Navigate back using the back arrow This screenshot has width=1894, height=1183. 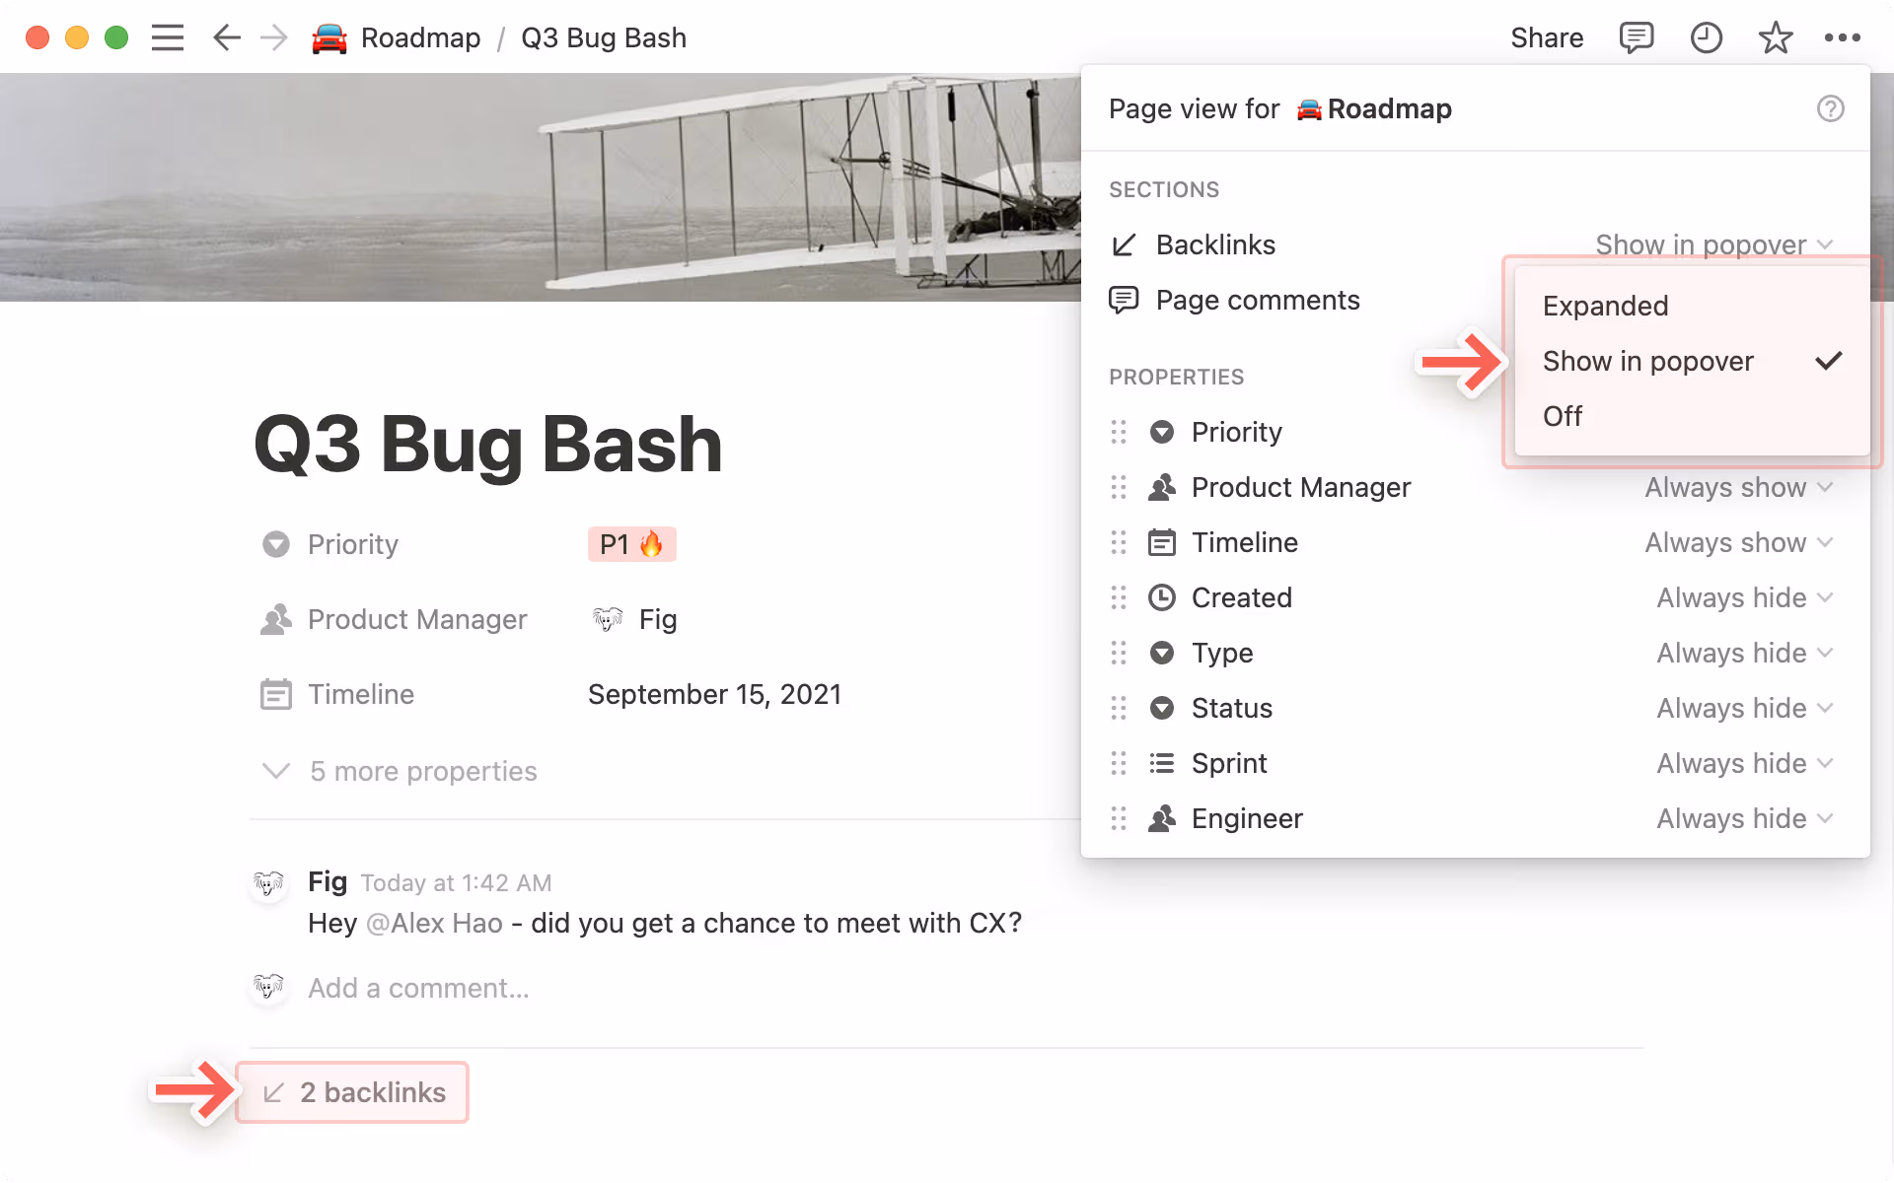(226, 37)
